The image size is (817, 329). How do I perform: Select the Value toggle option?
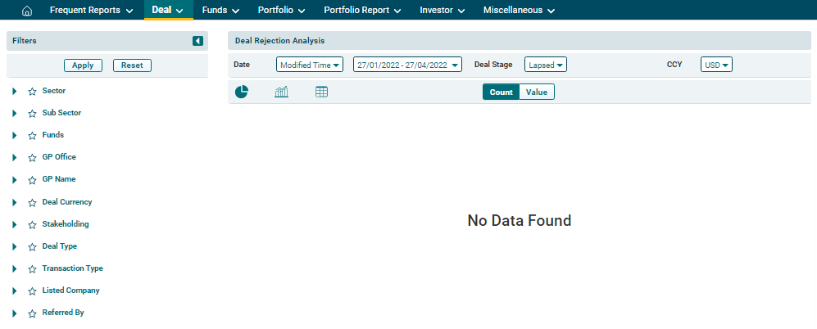click(537, 92)
